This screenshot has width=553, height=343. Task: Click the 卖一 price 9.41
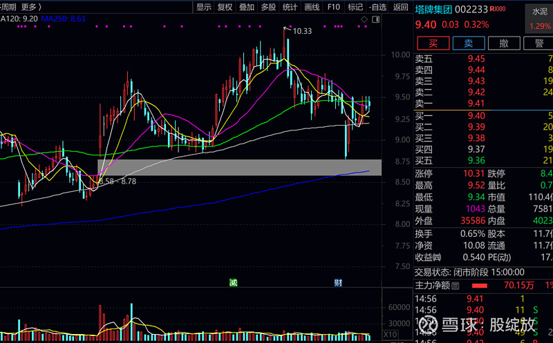pyautogui.click(x=476, y=104)
